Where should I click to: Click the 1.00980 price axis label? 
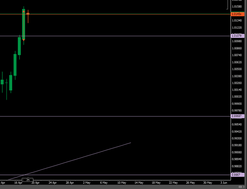[237, 41]
